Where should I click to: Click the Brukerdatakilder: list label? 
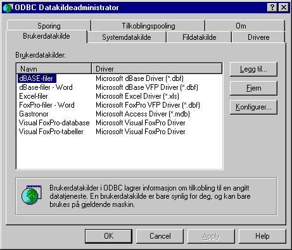[x=41, y=55]
